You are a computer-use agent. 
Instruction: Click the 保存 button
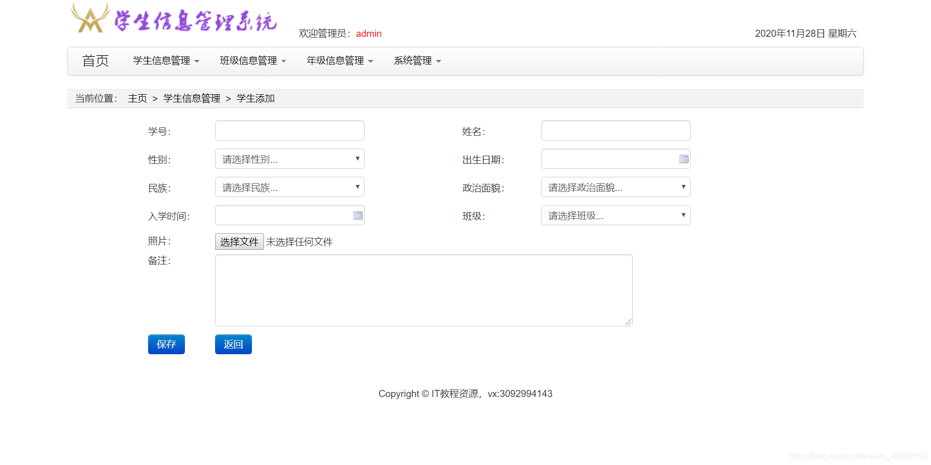pyautogui.click(x=166, y=344)
